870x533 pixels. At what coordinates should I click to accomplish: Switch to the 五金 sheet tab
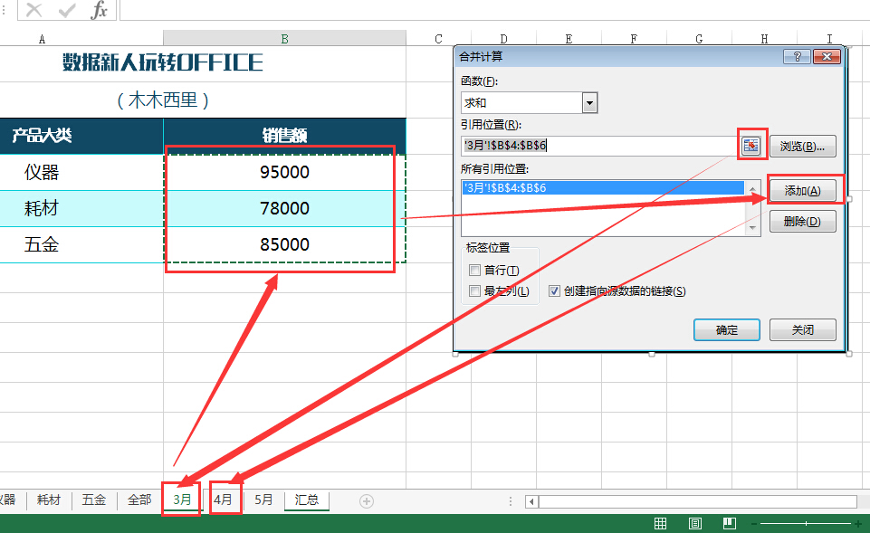pyautogui.click(x=94, y=500)
